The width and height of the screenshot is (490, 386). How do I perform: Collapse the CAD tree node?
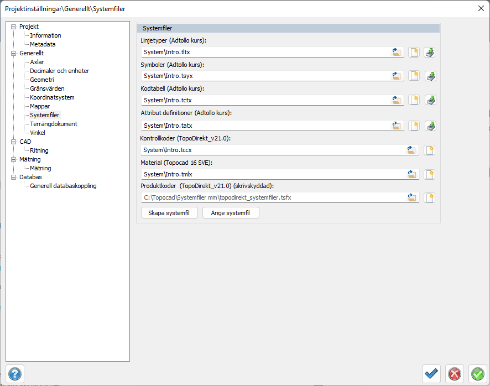(x=14, y=142)
